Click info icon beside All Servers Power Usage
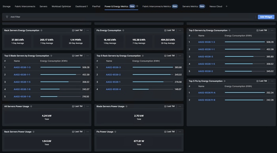This screenshot has height=153, width=277. click(x=31, y=106)
